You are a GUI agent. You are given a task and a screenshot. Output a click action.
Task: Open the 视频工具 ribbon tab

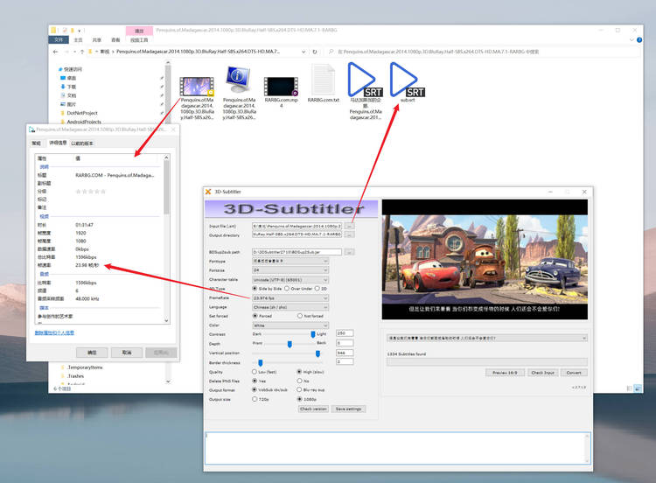139,39
